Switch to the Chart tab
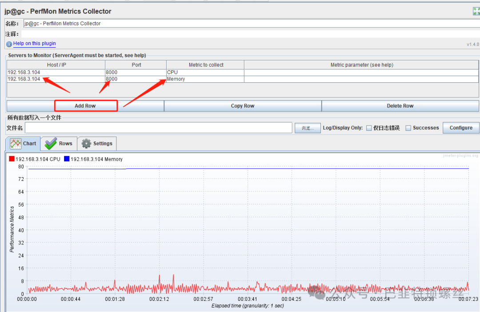 click(x=23, y=143)
